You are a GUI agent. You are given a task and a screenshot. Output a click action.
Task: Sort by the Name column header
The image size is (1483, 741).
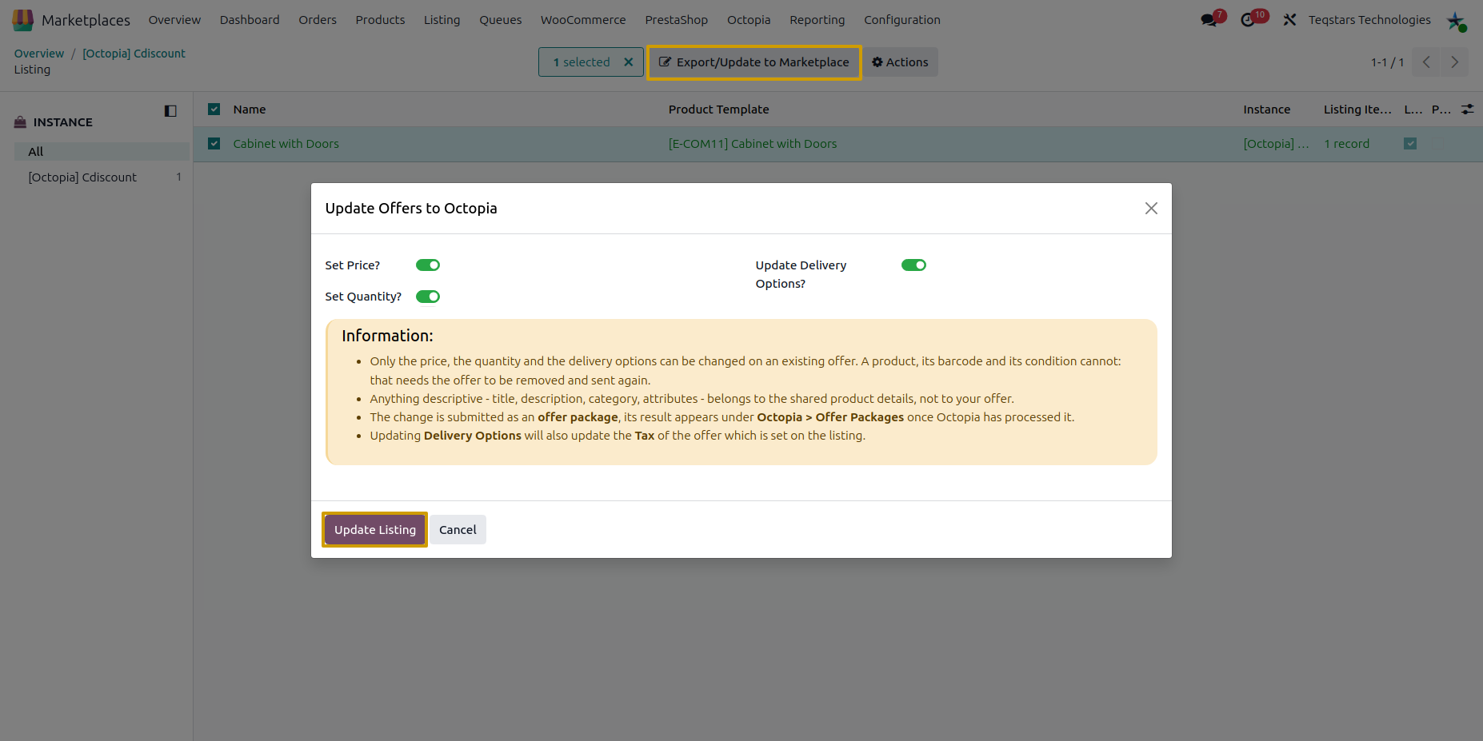[250, 110]
